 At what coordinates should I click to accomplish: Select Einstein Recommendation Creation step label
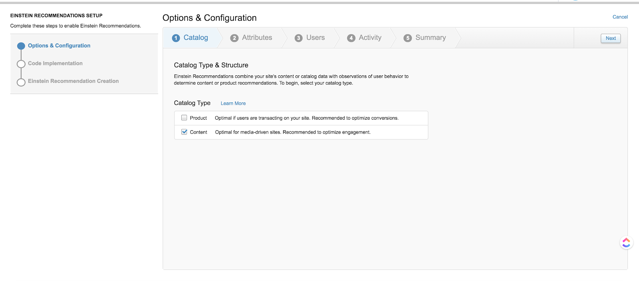coord(73,81)
